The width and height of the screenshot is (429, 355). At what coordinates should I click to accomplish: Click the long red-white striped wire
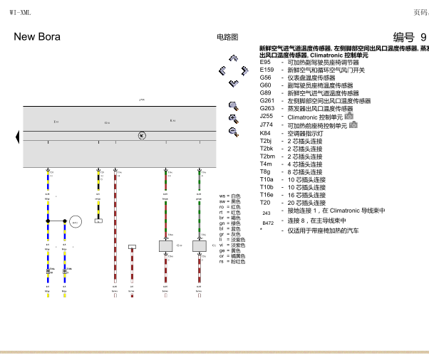(115, 227)
